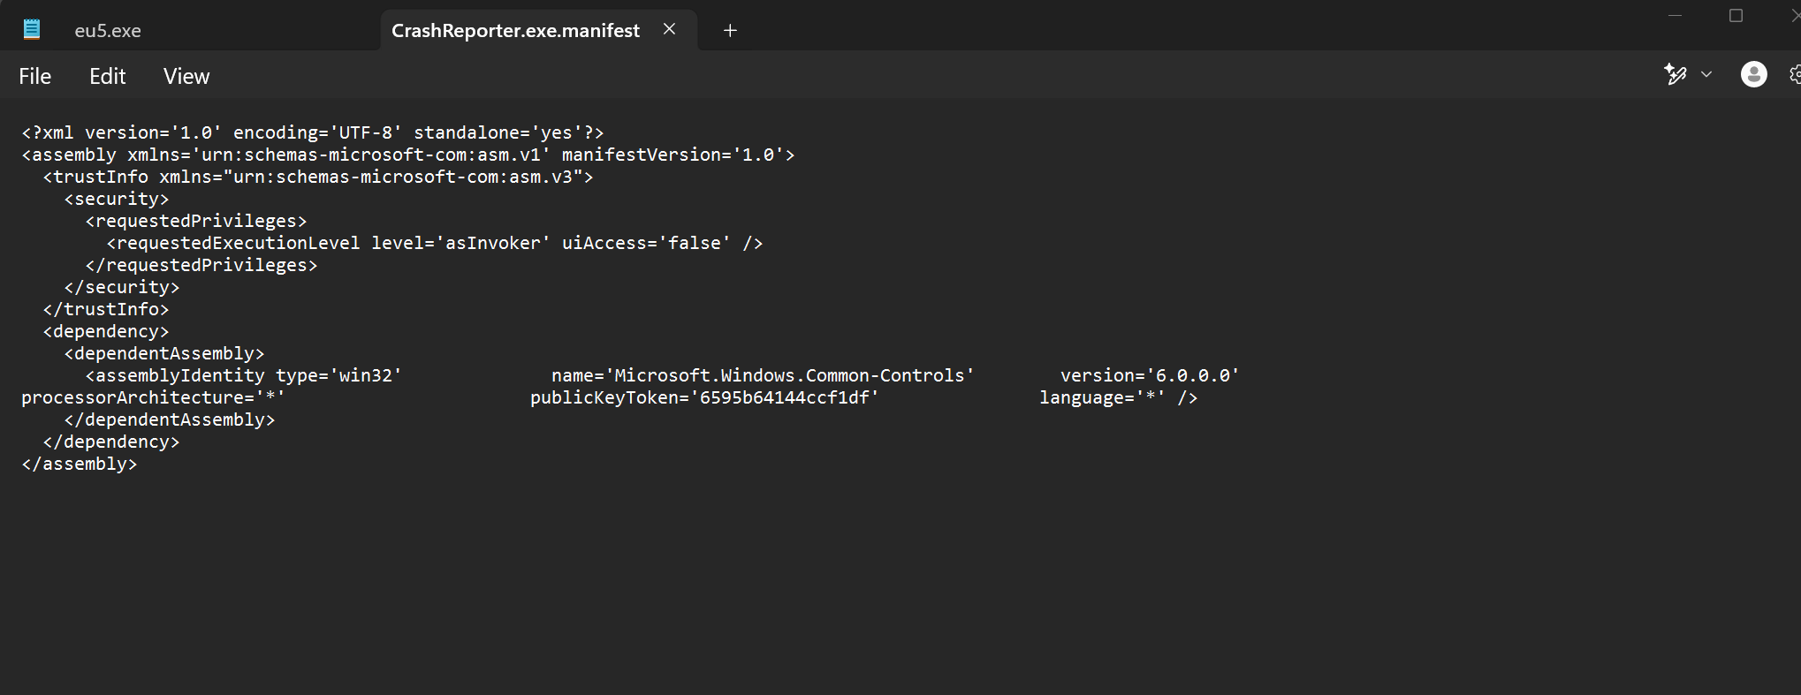Click the "<security>" opening tag
This screenshot has width=1801, height=695.
(117, 199)
